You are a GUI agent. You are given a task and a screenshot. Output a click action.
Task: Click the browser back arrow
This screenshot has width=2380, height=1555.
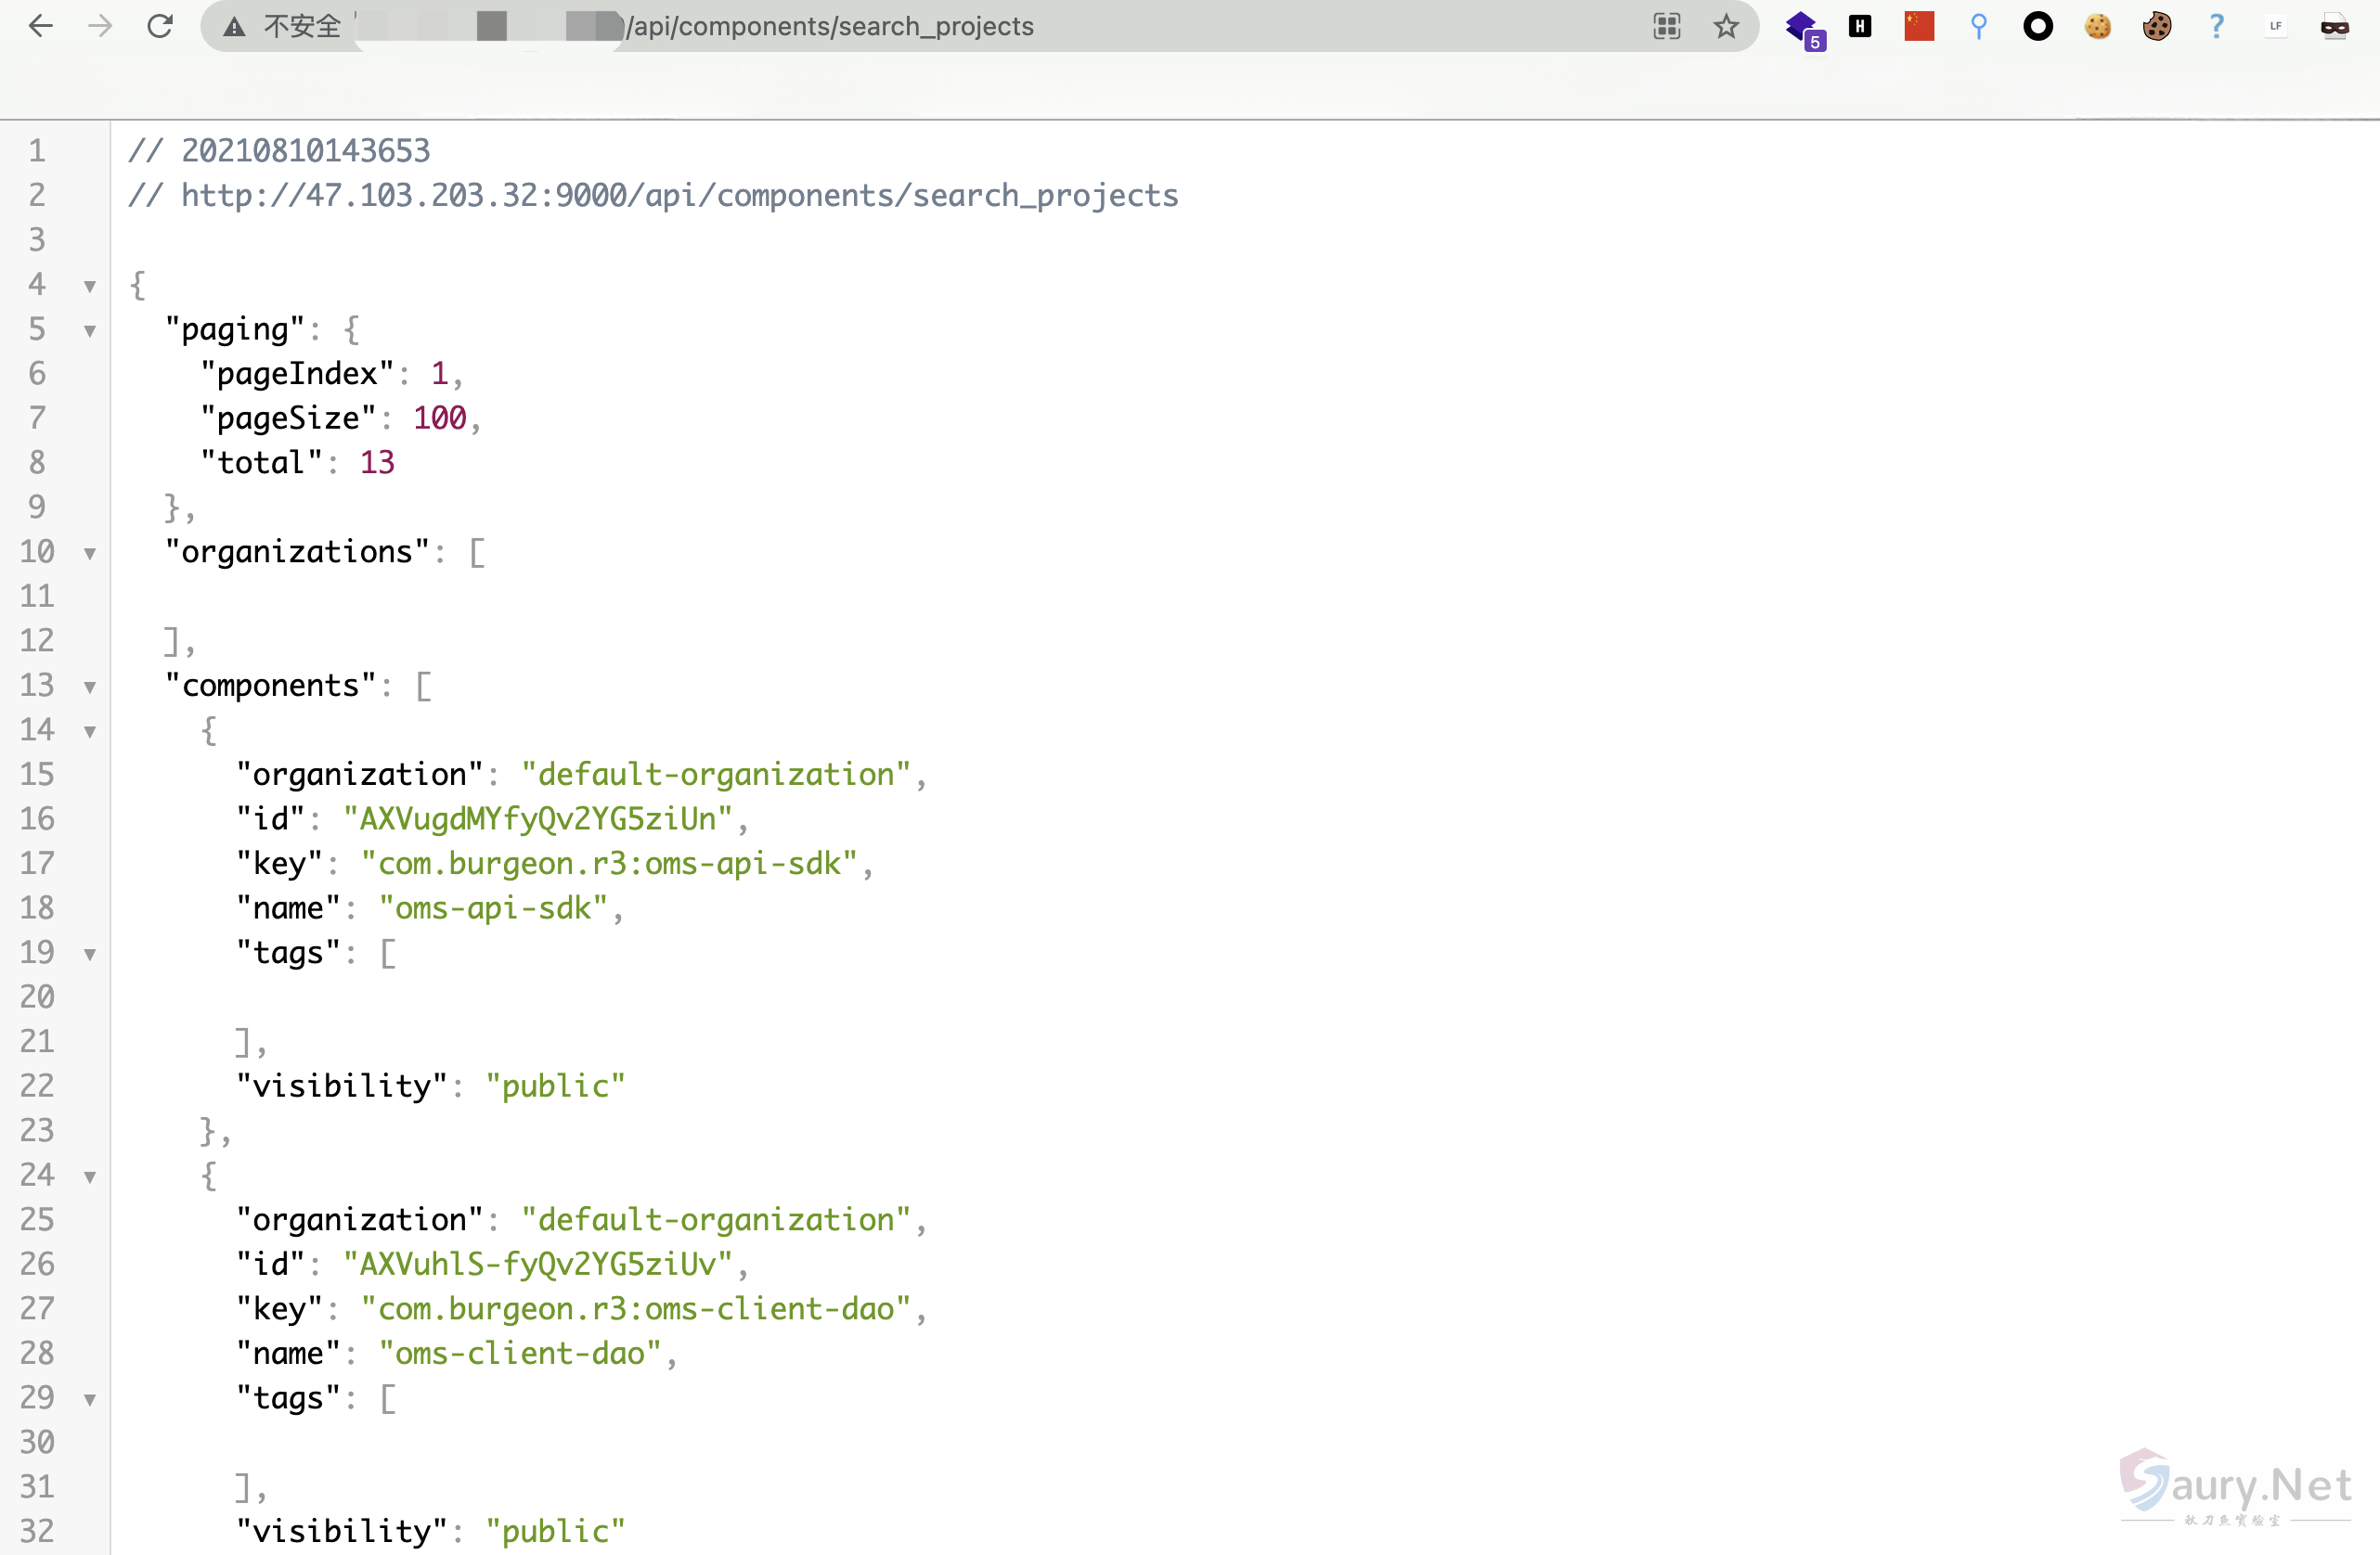click(40, 27)
